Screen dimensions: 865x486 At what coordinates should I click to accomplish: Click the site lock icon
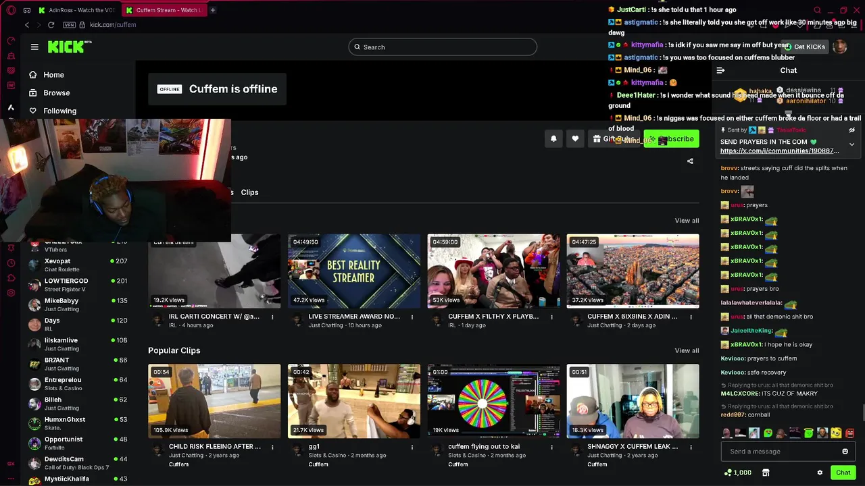82,25
